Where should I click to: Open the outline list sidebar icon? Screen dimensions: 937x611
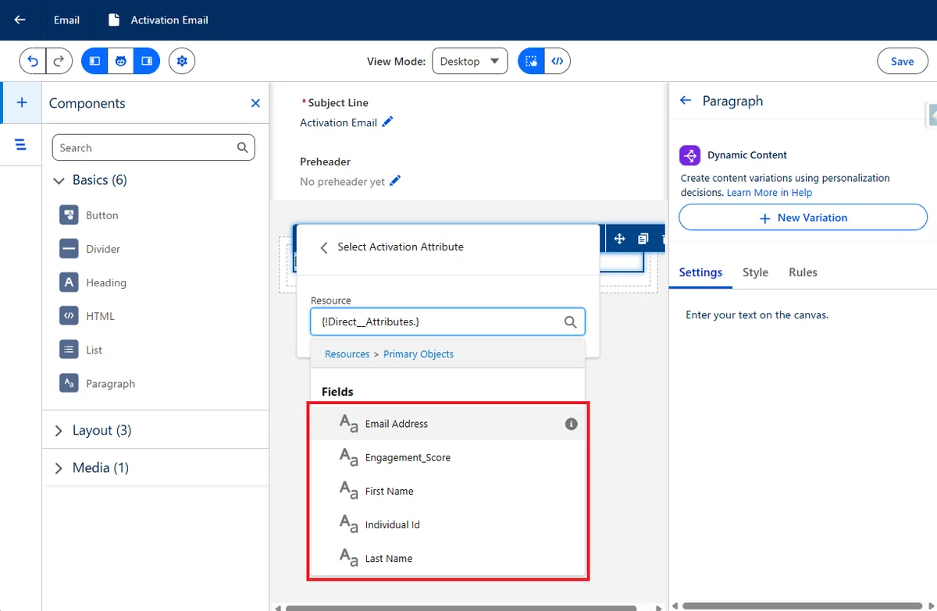[21, 144]
